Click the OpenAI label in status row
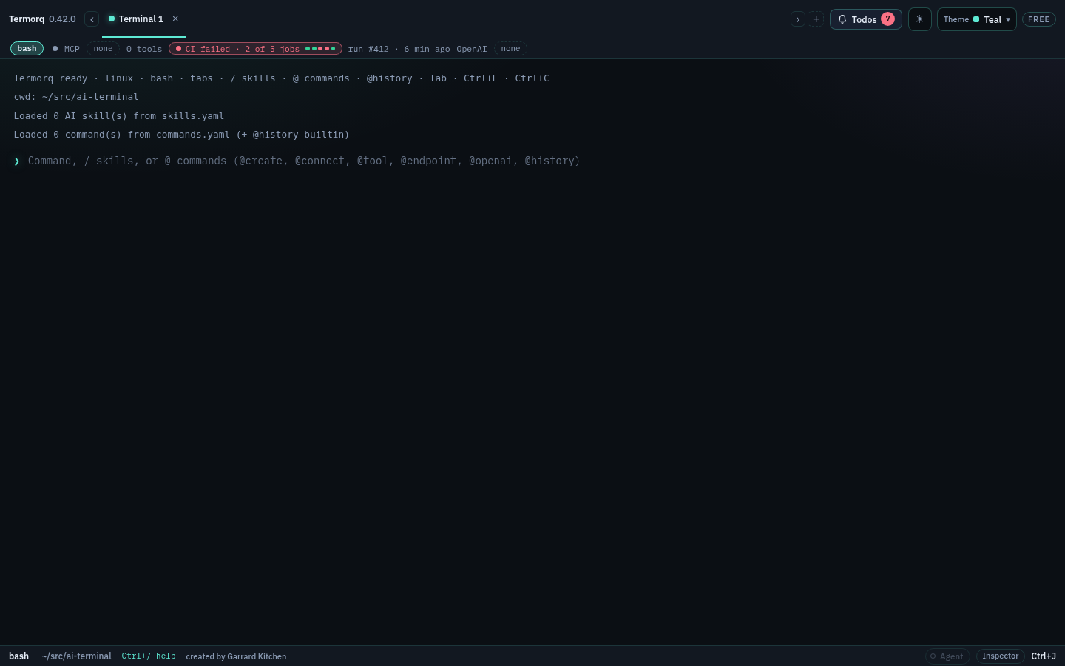 [472, 49]
